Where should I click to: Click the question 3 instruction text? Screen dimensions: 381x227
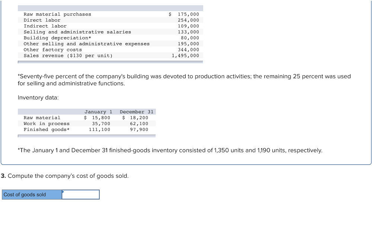(x=66, y=176)
